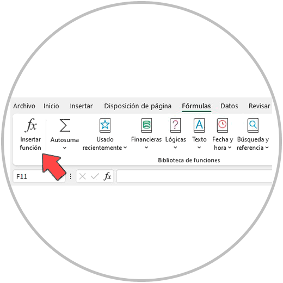This screenshot has width=283, height=283.
Task: Open the Archivo menu
Action: pyautogui.click(x=24, y=106)
